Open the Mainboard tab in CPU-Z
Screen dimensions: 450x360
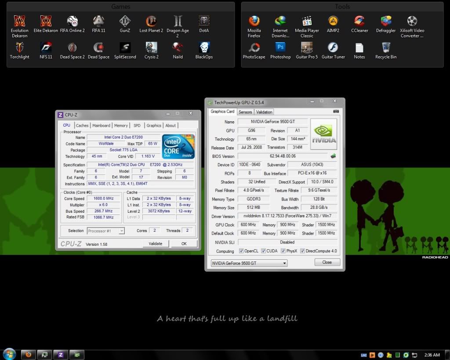102,125
